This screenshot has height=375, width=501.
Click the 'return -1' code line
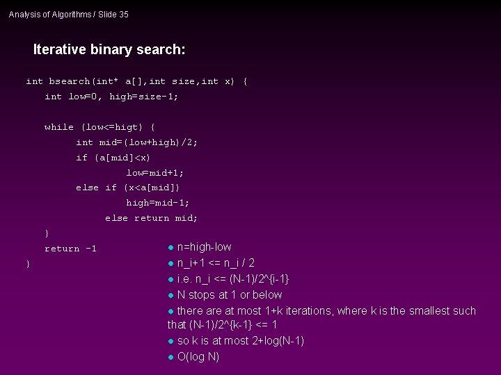(x=70, y=249)
